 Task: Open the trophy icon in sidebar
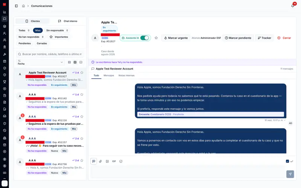click(x=5, y=82)
